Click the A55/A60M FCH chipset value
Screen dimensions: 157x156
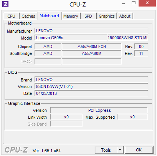pyautogui.click(x=92, y=46)
